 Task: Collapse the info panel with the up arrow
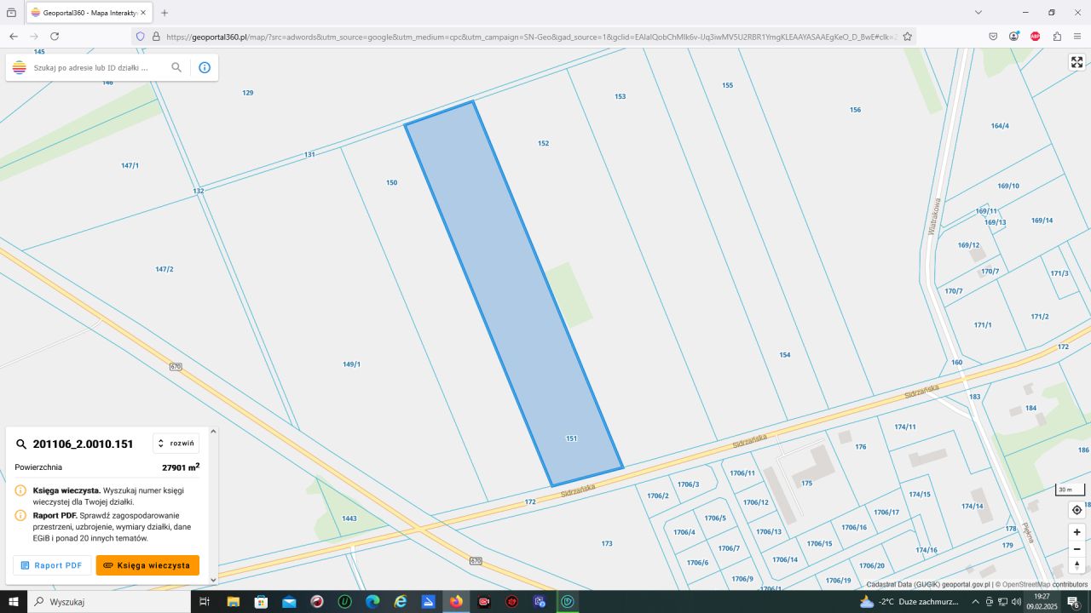213,432
